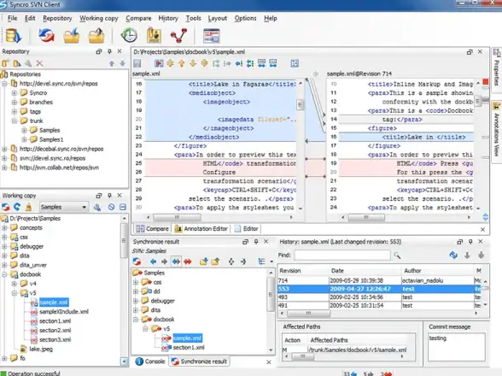Viewport: 502px width, 376px height.
Task: Click the Update folder icon in the main toolbar
Action: tap(72, 35)
